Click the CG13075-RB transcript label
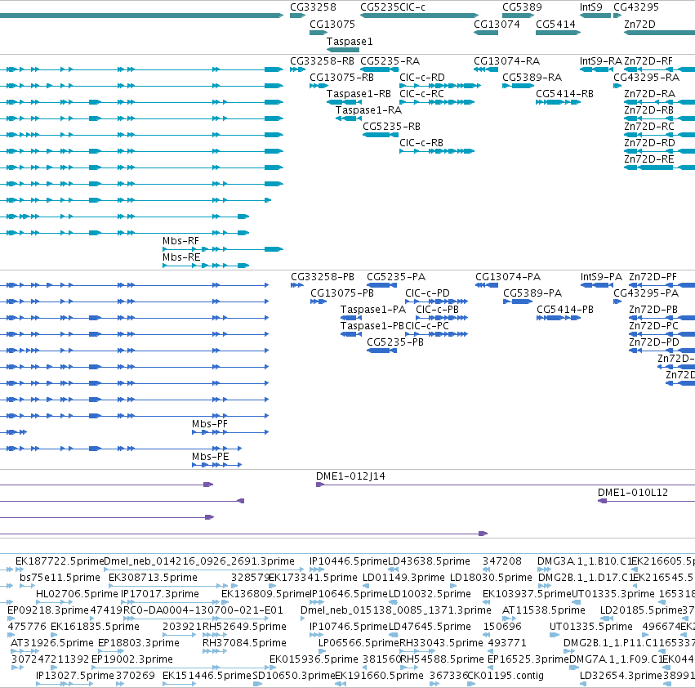The width and height of the screenshot is (695, 688). (x=341, y=78)
